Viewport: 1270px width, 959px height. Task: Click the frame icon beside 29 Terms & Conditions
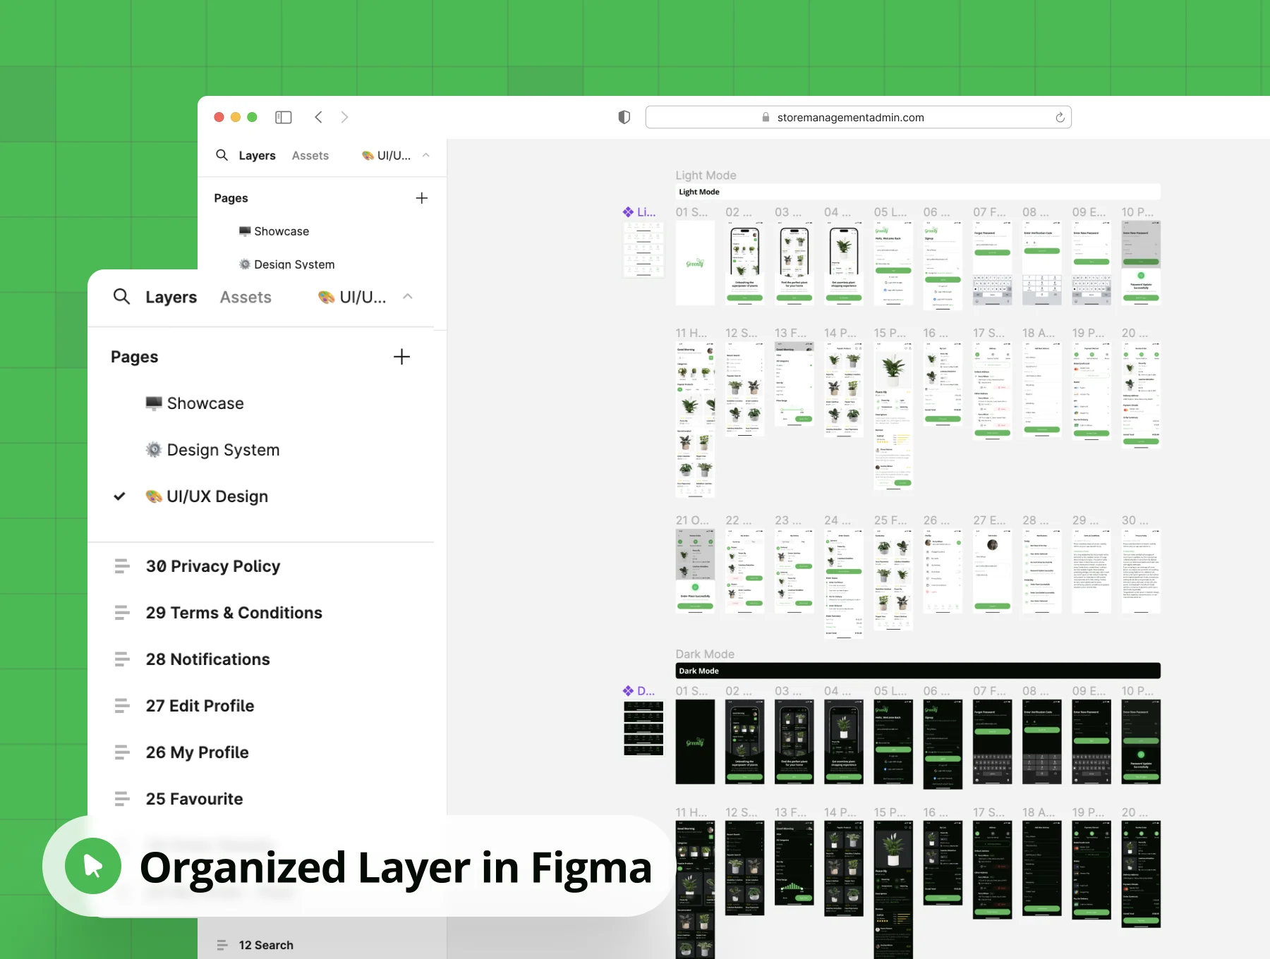point(122,613)
